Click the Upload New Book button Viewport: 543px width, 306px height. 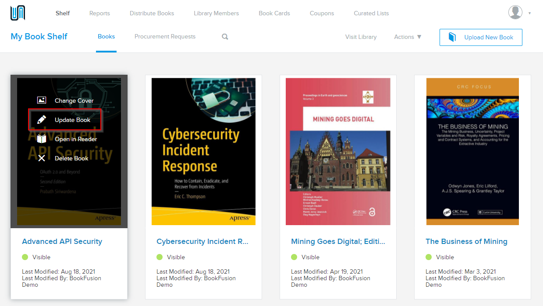tap(481, 37)
